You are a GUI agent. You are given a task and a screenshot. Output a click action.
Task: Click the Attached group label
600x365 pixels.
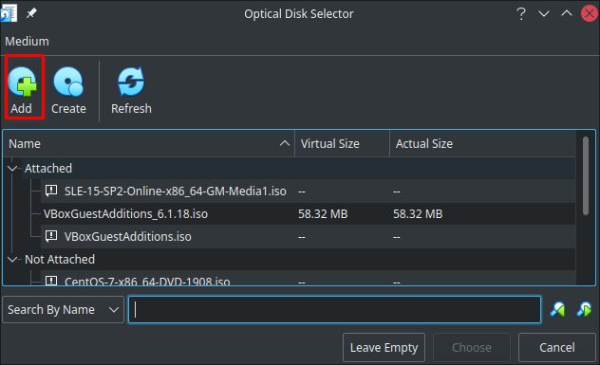tap(48, 168)
